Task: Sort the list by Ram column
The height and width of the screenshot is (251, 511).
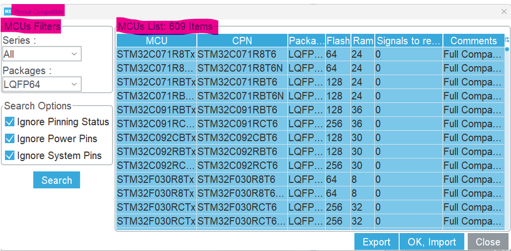Action: (x=363, y=40)
